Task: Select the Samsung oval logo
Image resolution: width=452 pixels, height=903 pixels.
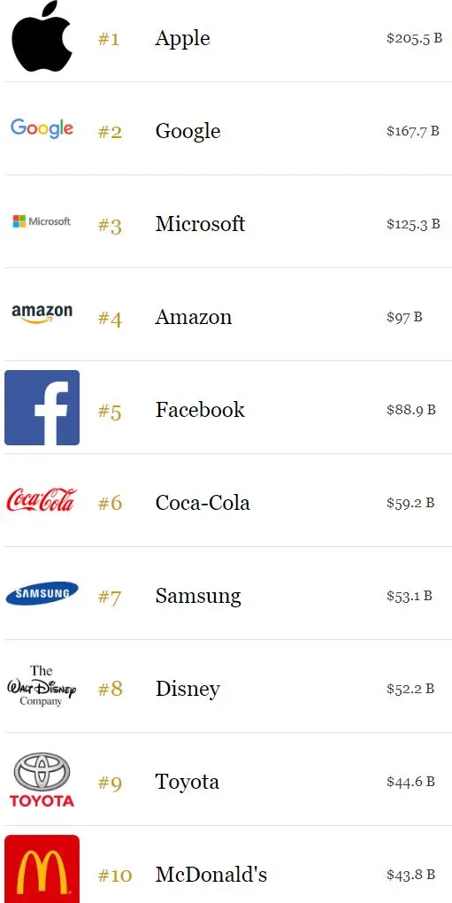Action: tap(42, 594)
